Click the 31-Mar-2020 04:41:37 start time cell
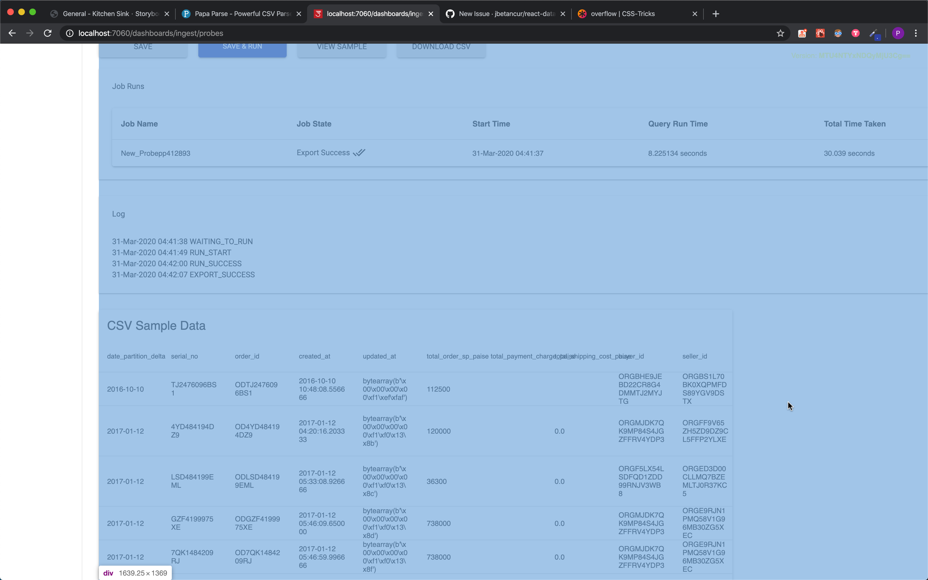This screenshot has height=580, width=928. tap(508, 154)
